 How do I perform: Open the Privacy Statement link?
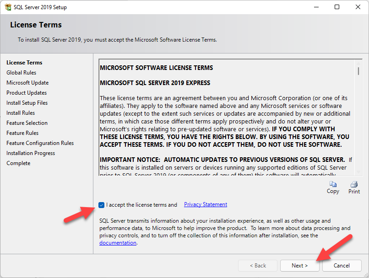206,204
